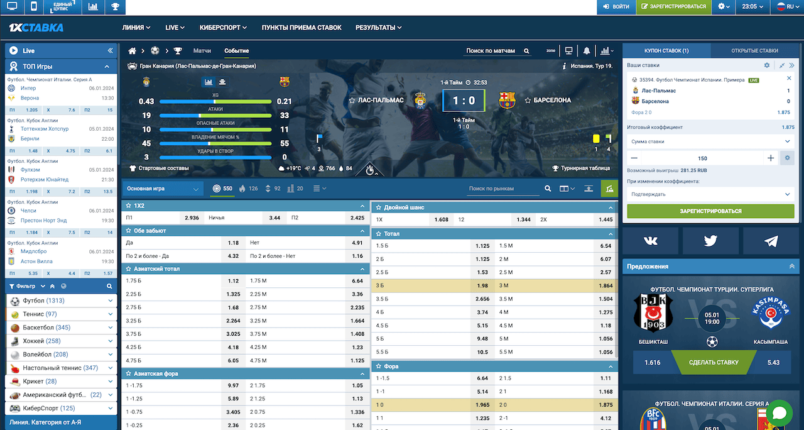Toggle favorite star for Барселона team
Screen dimensions: 804x430
[528, 100]
